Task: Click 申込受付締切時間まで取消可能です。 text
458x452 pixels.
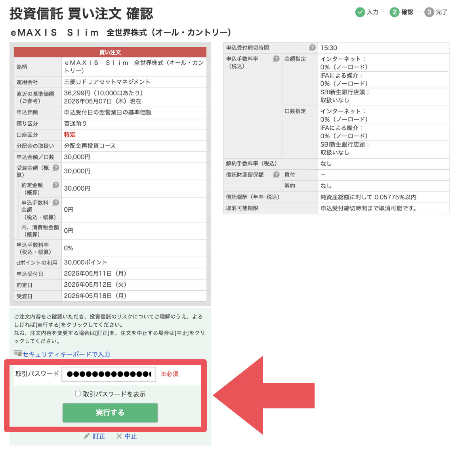Action: [368, 208]
